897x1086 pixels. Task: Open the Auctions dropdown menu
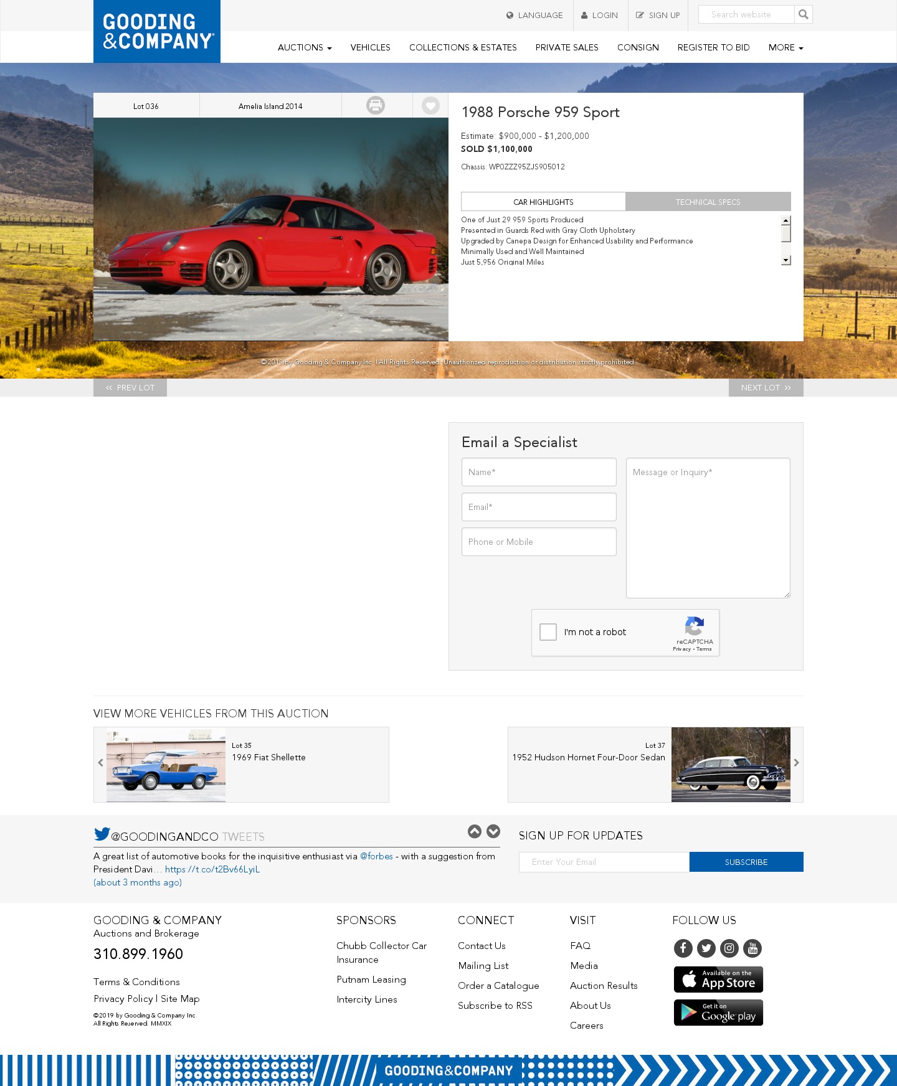click(305, 47)
